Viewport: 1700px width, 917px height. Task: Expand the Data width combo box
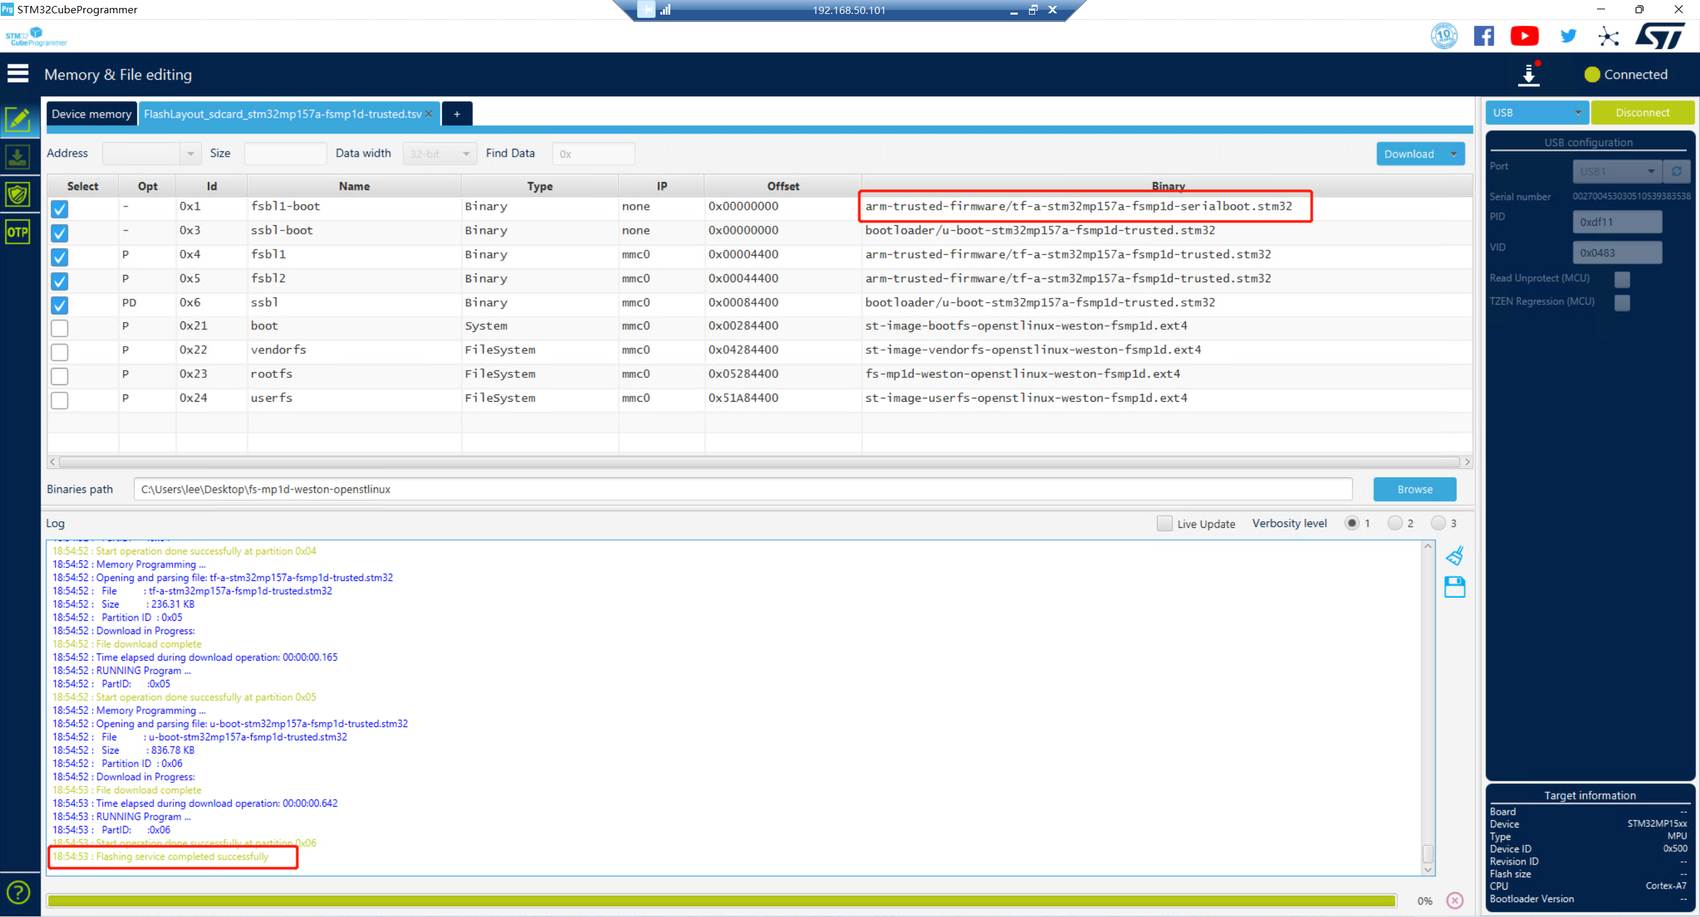tap(439, 154)
